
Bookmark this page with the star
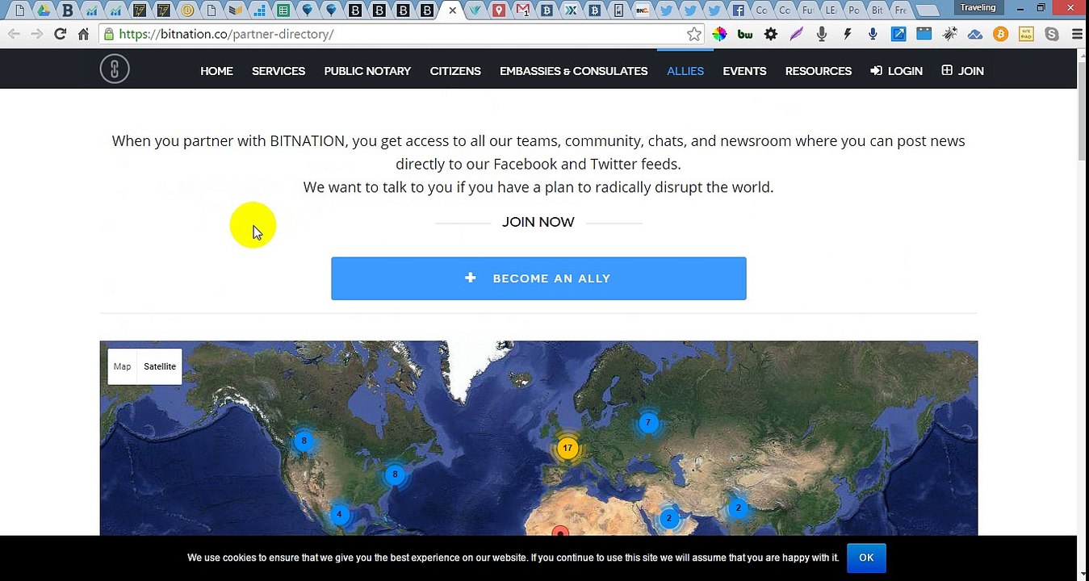pos(694,34)
